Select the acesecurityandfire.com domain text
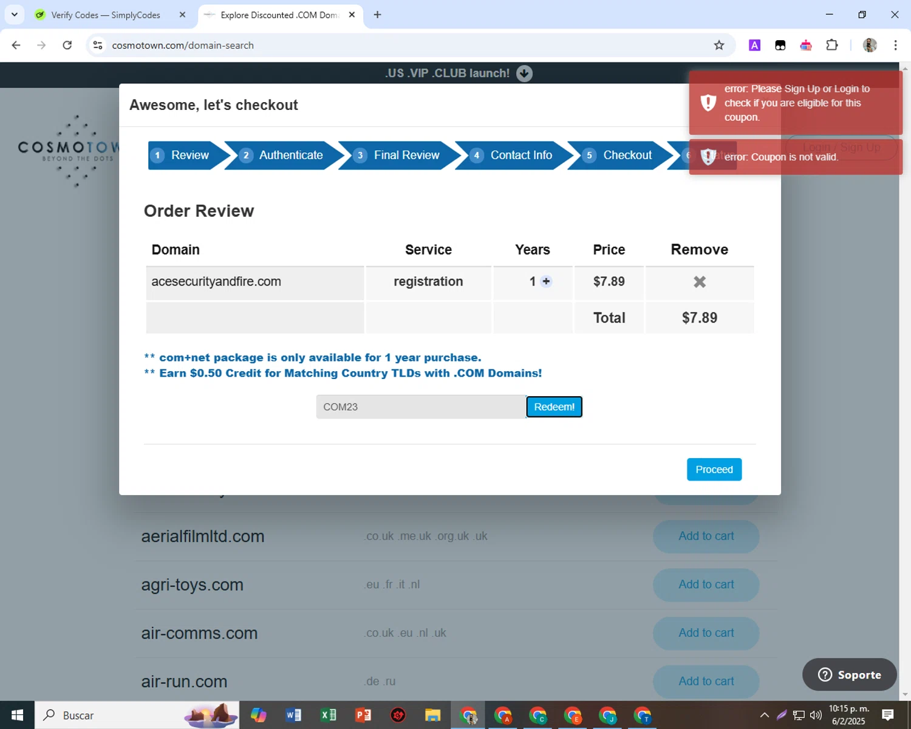This screenshot has height=729, width=911. pos(216,282)
